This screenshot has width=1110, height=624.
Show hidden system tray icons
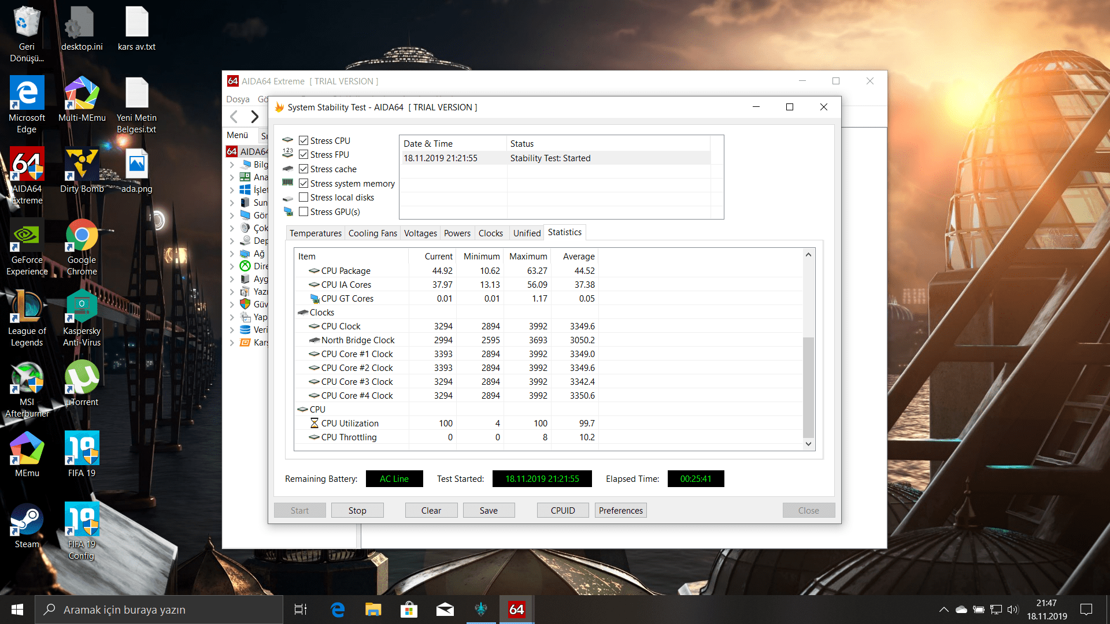coord(943,609)
